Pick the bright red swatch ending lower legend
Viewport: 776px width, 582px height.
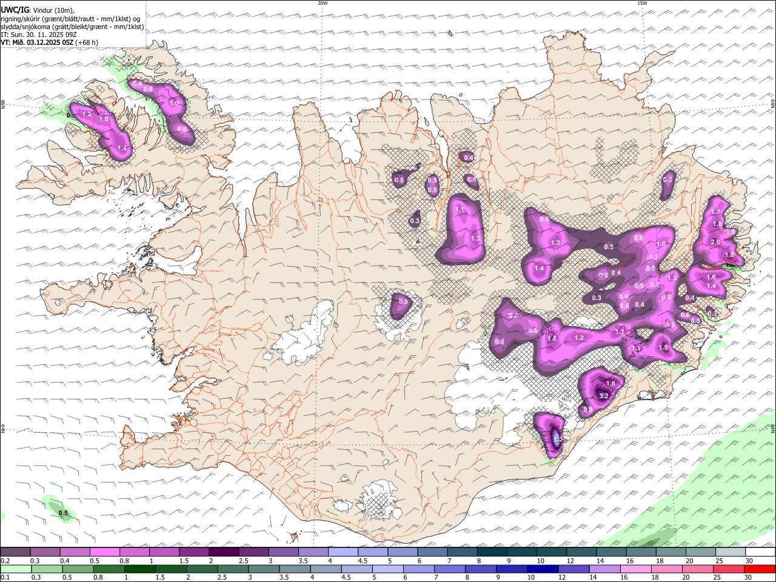[759, 569]
